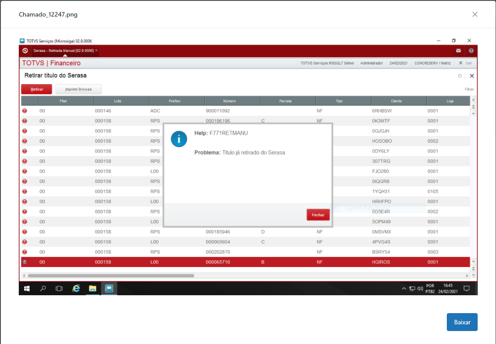Click the TOTVS app icon on the taskbar

(109, 289)
